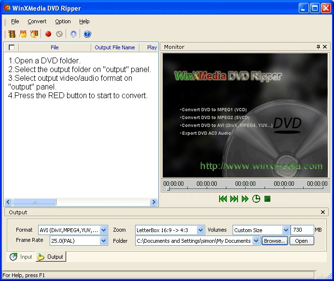Skip to next chapter in monitor controls
The width and height of the screenshot is (334, 281).
click(x=234, y=199)
